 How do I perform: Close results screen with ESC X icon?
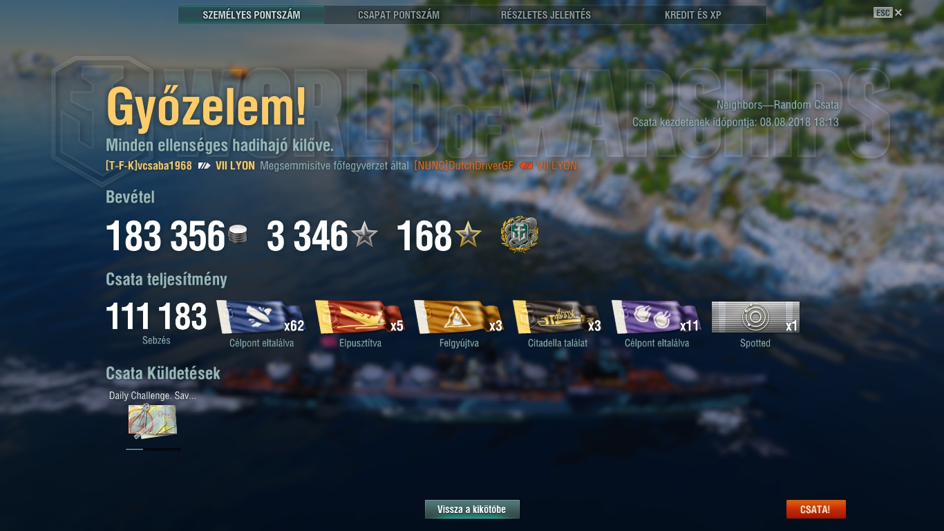pyautogui.click(x=888, y=12)
